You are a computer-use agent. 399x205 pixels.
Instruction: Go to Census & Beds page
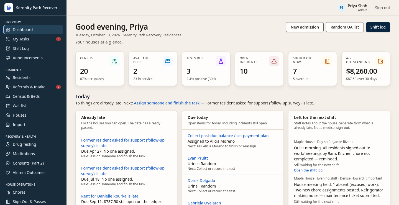[33, 96]
